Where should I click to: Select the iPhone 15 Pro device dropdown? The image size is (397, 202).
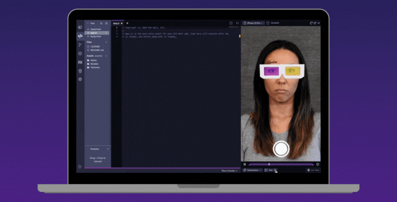click(x=253, y=23)
